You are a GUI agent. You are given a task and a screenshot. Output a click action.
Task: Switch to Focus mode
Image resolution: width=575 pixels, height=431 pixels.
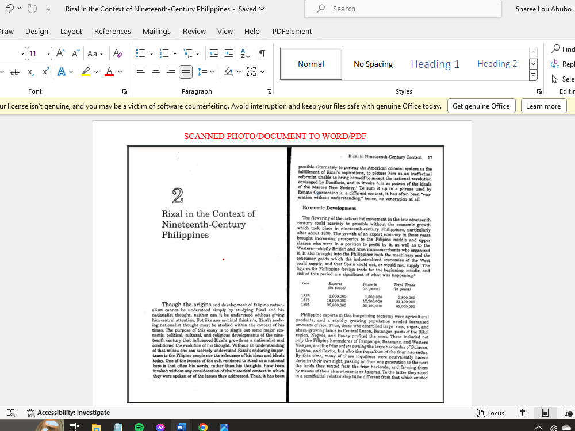(490, 413)
